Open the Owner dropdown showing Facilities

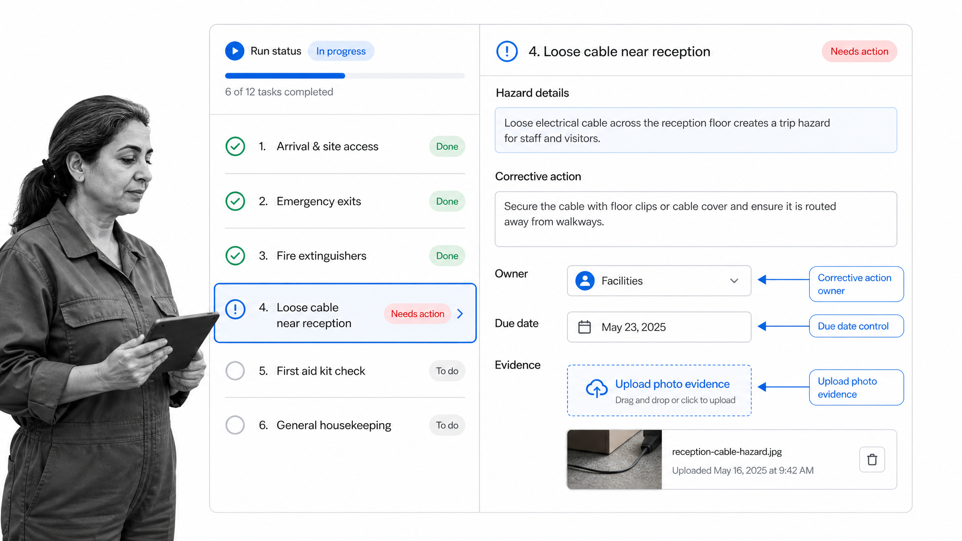coord(659,281)
